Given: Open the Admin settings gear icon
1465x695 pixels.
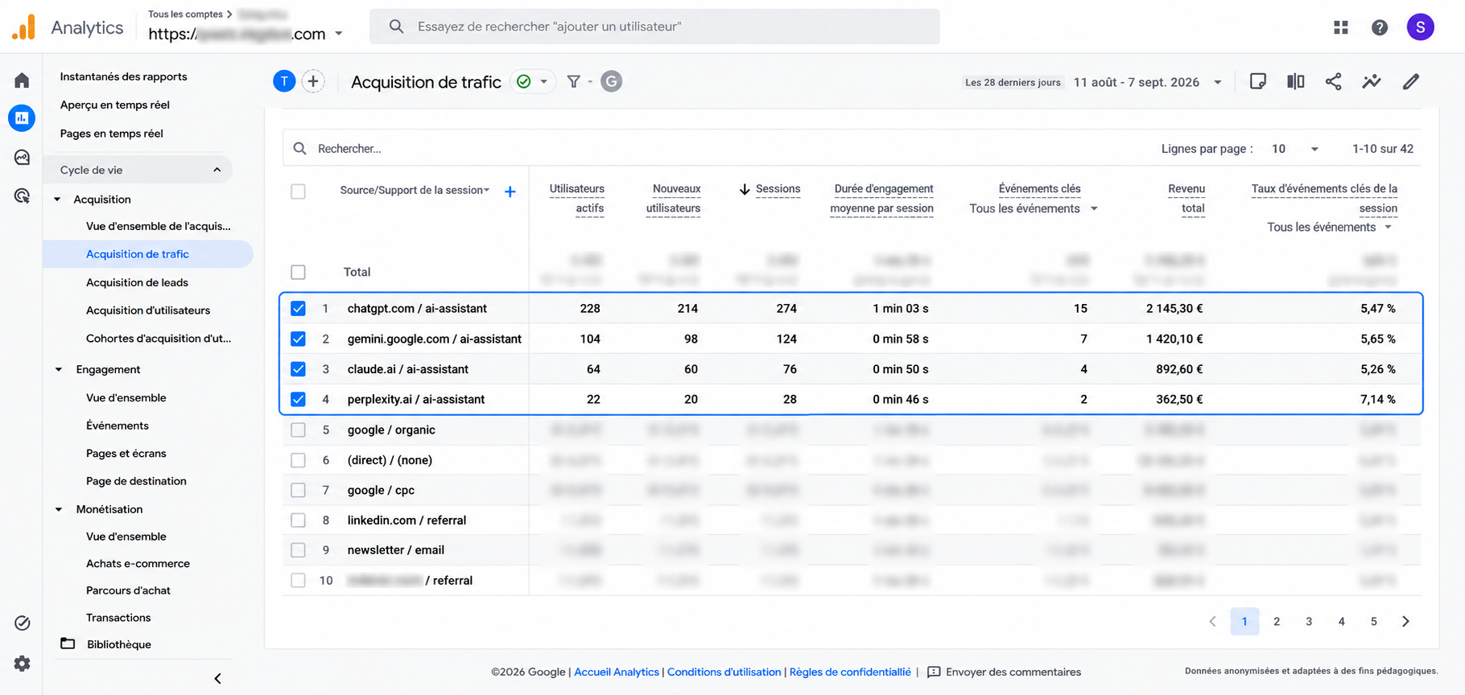Looking at the screenshot, I should (22, 664).
